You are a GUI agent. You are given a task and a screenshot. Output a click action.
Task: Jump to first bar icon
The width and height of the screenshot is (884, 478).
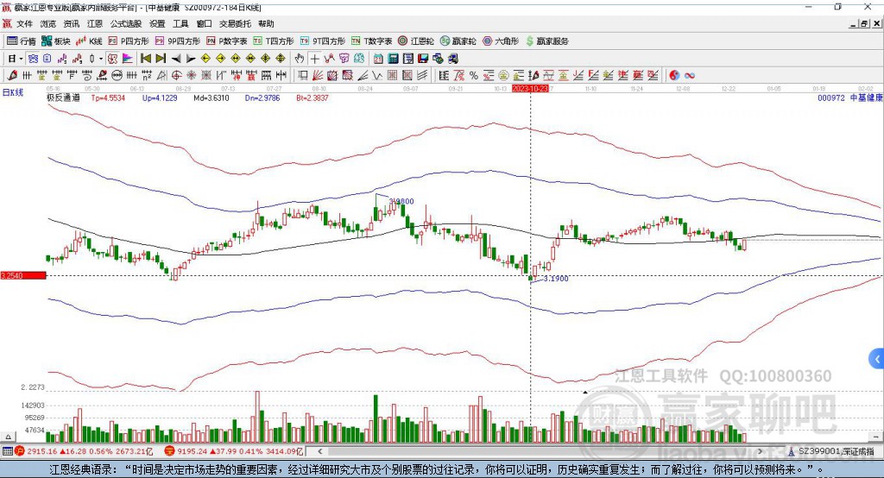pos(145,59)
